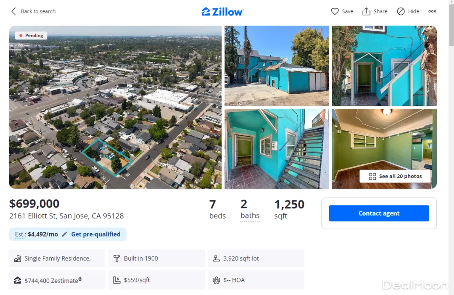Open the Get pre-qualified link
The height and width of the screenshot is (295, 454).
[x=96, y=234]
